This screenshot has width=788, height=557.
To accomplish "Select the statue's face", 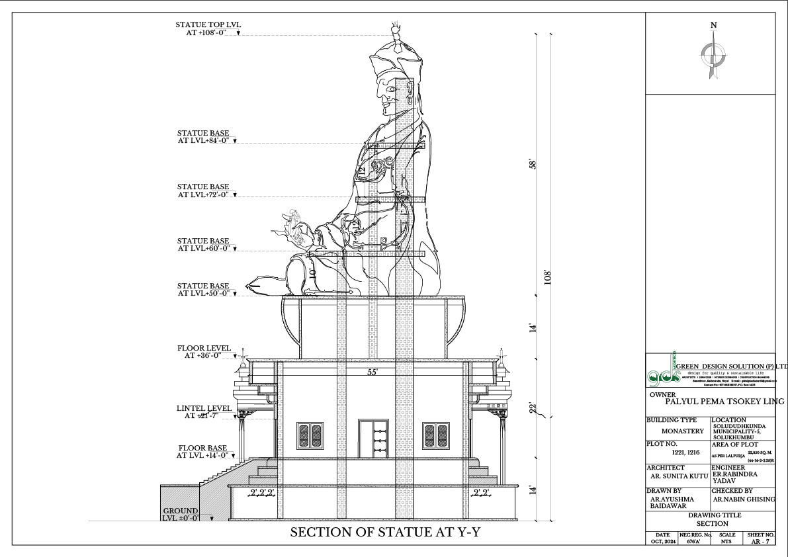I will [x=385, y=91].
